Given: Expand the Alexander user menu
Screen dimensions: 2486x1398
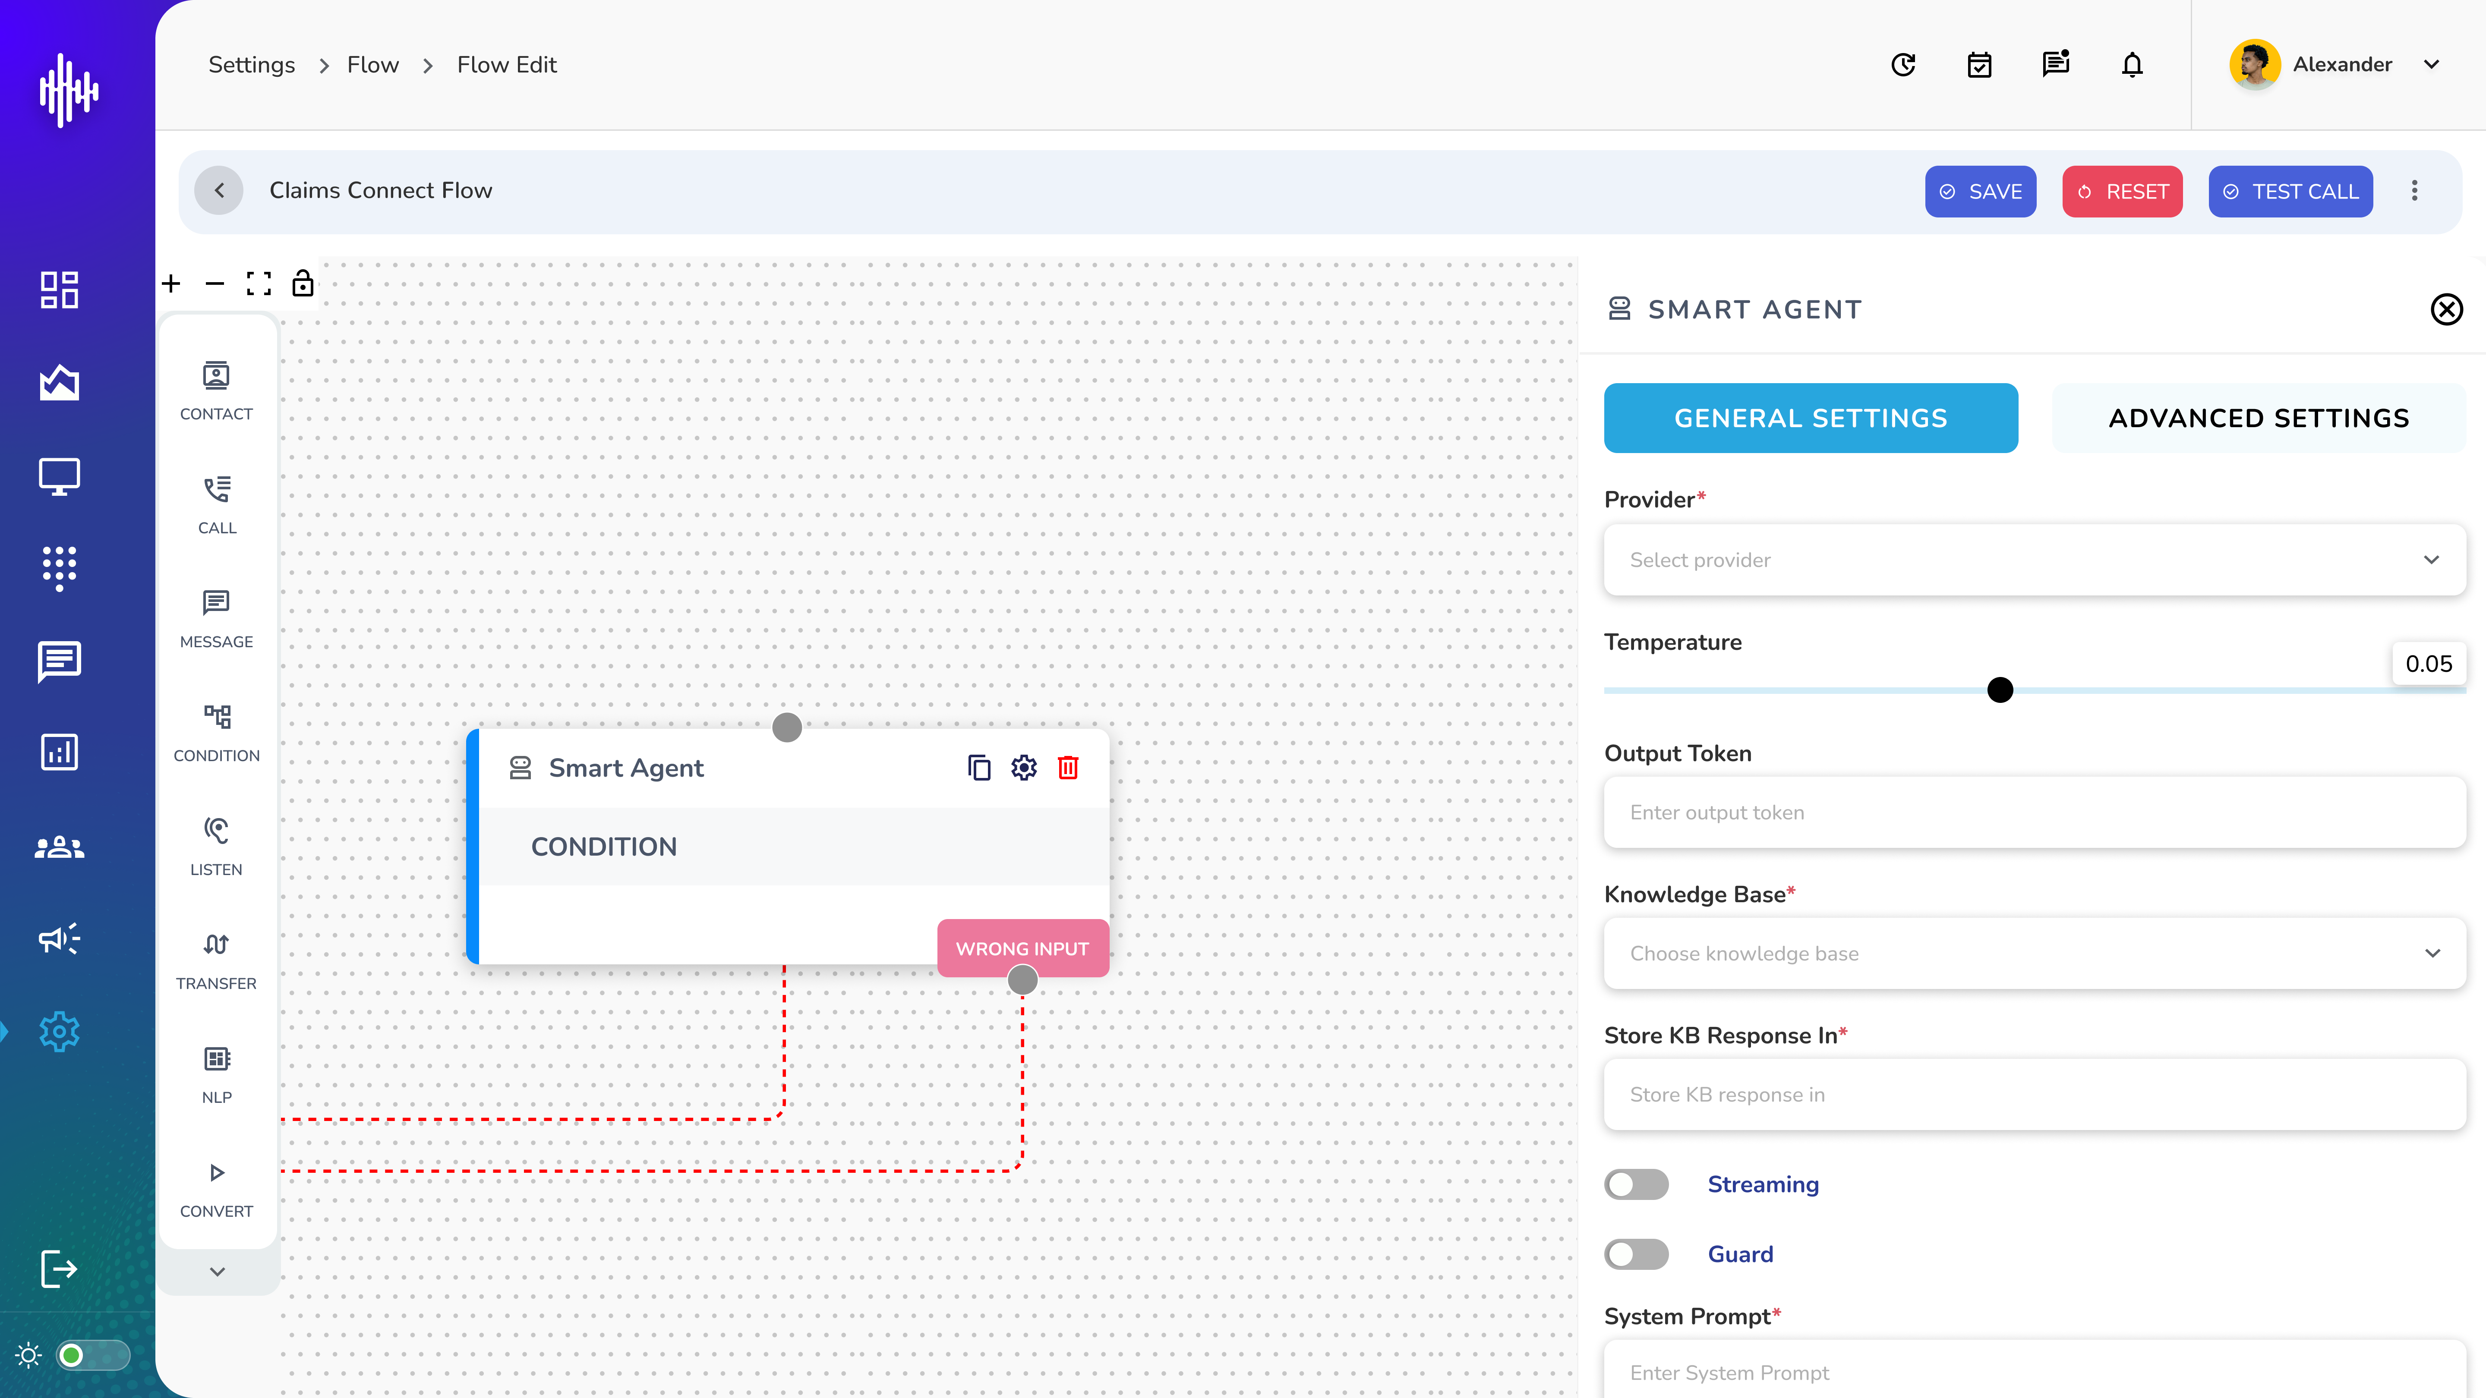Looking at the screenshot, I should click(x=2432, y=65).
